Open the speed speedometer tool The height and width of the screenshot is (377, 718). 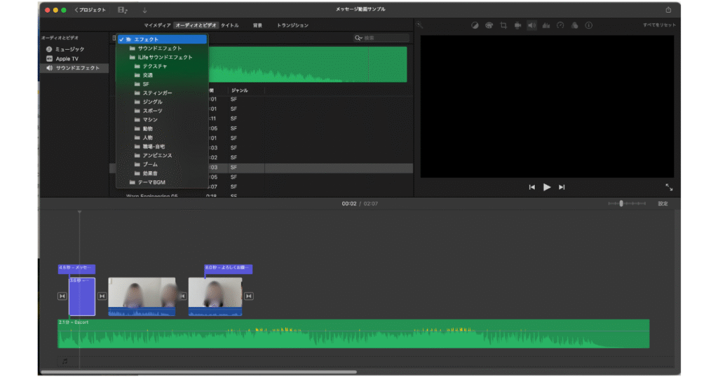coord(560,25)
